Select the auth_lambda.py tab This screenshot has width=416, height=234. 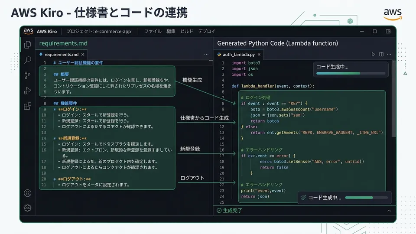pyautogui.click(x=238, y=55)
